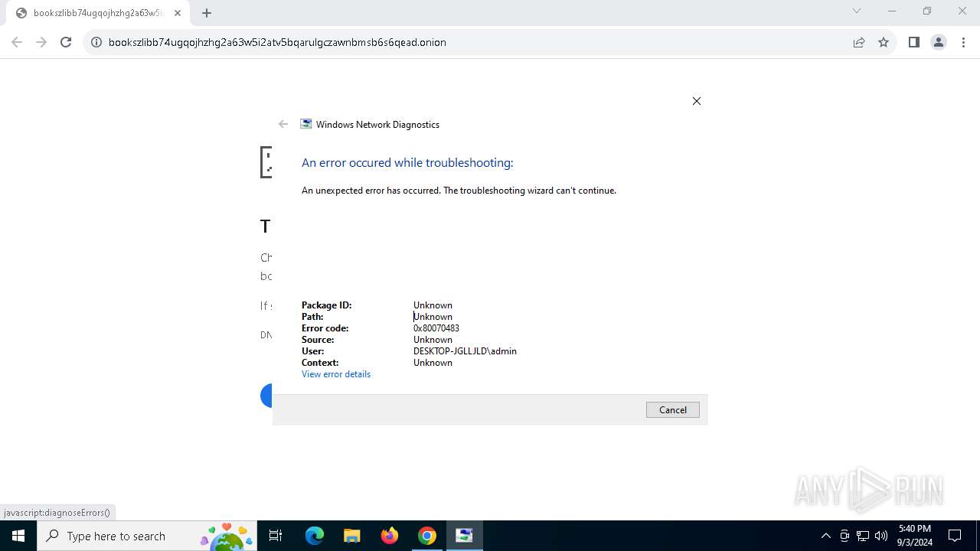This screenshot has width=980, height=551.
Task: Go back in Network Diagnostics wizard
Action: tap(283, 124)
